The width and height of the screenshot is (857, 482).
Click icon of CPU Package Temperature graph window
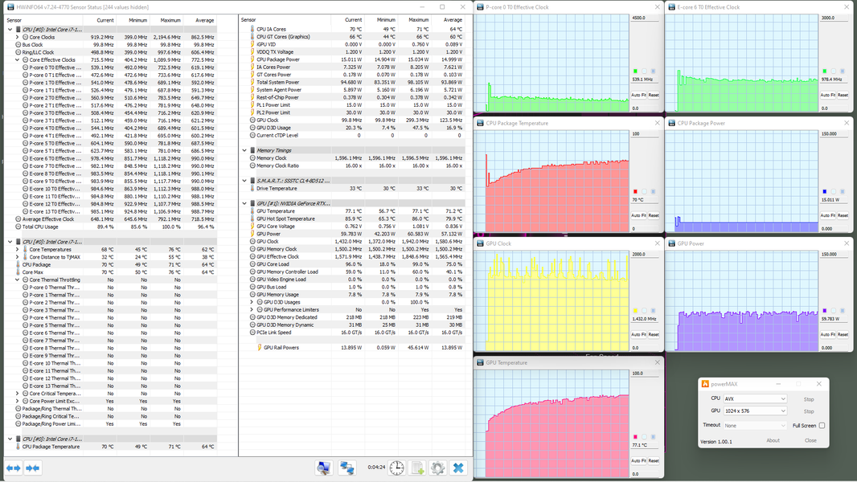[481, 123]
